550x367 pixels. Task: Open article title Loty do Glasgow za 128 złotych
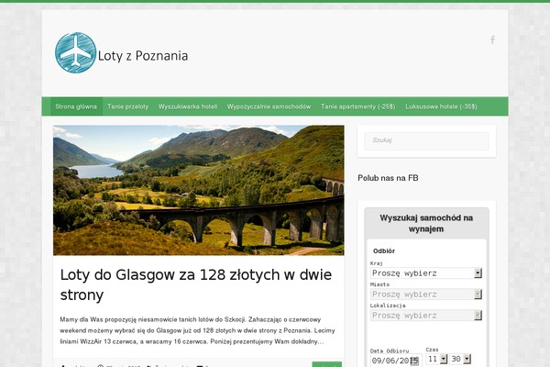(x=196, y=284)
